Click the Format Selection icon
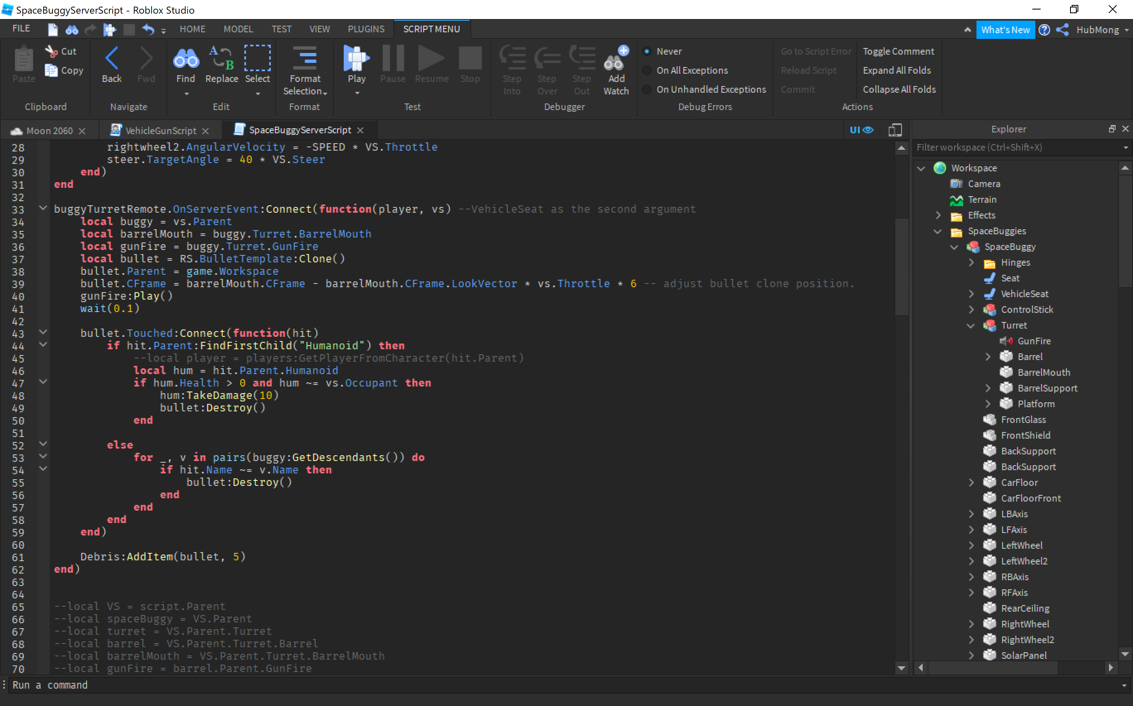1133x706 pixels. coord(305,59)
